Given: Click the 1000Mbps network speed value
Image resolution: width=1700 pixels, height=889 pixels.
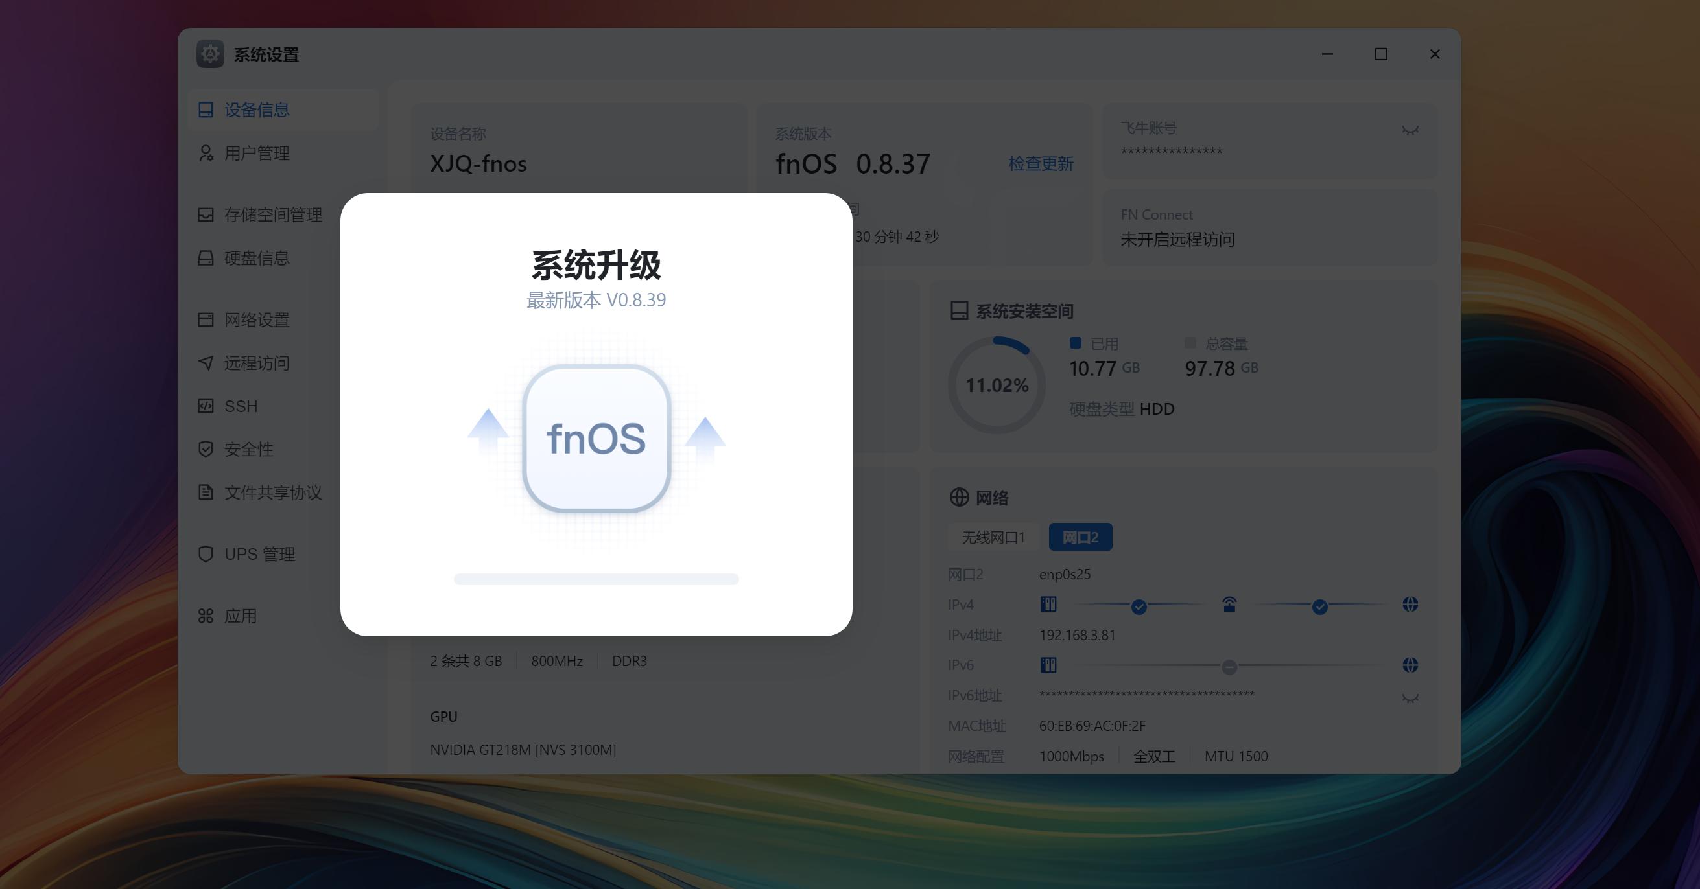Looking at the screenshot, I should tap(1072, 756).
